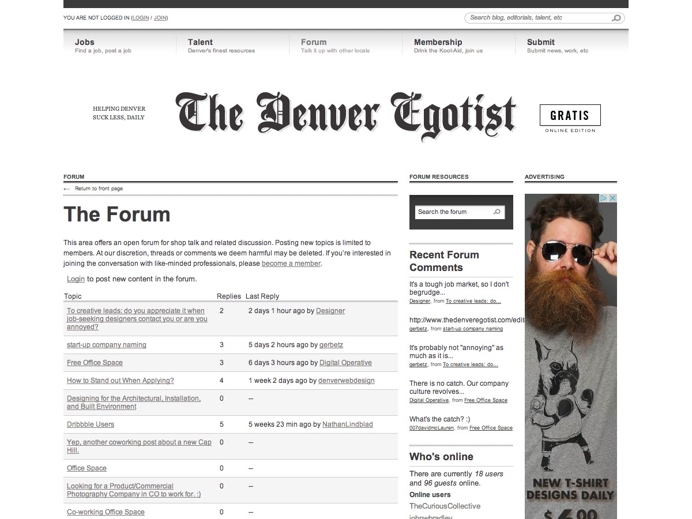Click The Denver Egotist masthead logo

(x=346, y=116)
